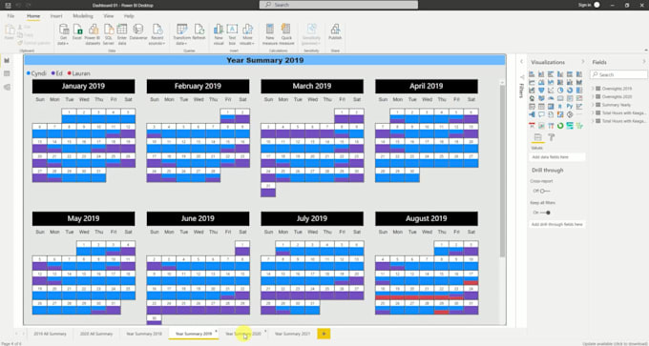The image size is (649, 346).
Task: Expand the Overnights 2019 table
Action: 593,89
